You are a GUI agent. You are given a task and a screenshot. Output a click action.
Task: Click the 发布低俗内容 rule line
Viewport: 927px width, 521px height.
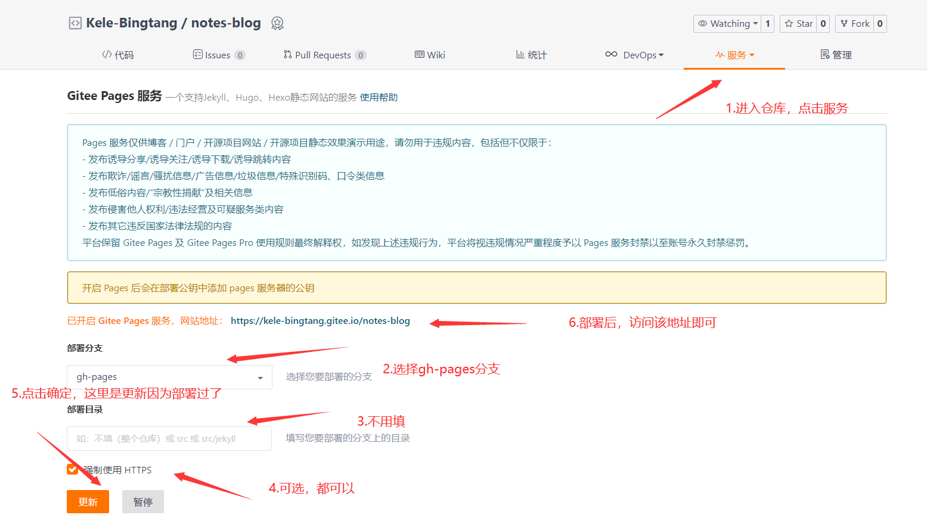(168, 193)
